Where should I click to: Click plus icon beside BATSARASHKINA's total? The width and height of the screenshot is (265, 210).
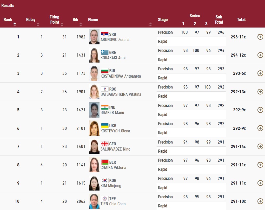point(260,92)
